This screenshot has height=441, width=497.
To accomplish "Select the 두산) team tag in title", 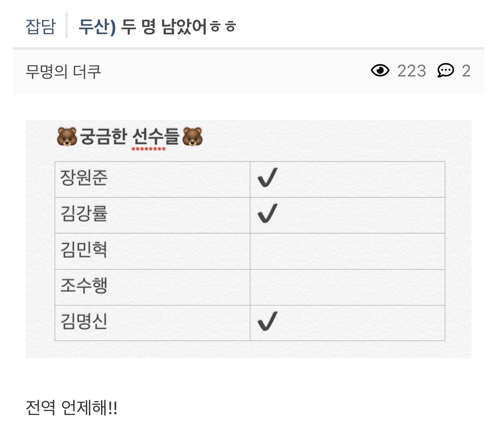I will click(97, 26).
